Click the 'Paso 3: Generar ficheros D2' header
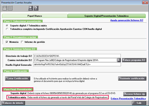 pos(20,49)
